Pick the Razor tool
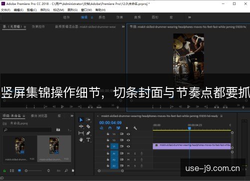 click(88, 126)
